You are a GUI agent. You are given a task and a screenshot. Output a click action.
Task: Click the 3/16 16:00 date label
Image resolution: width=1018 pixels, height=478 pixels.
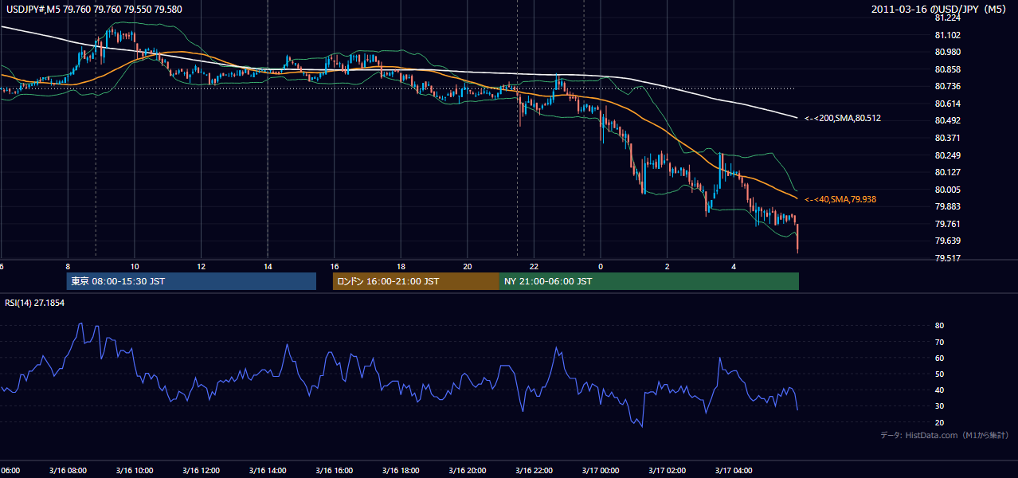tap(335, 470)
